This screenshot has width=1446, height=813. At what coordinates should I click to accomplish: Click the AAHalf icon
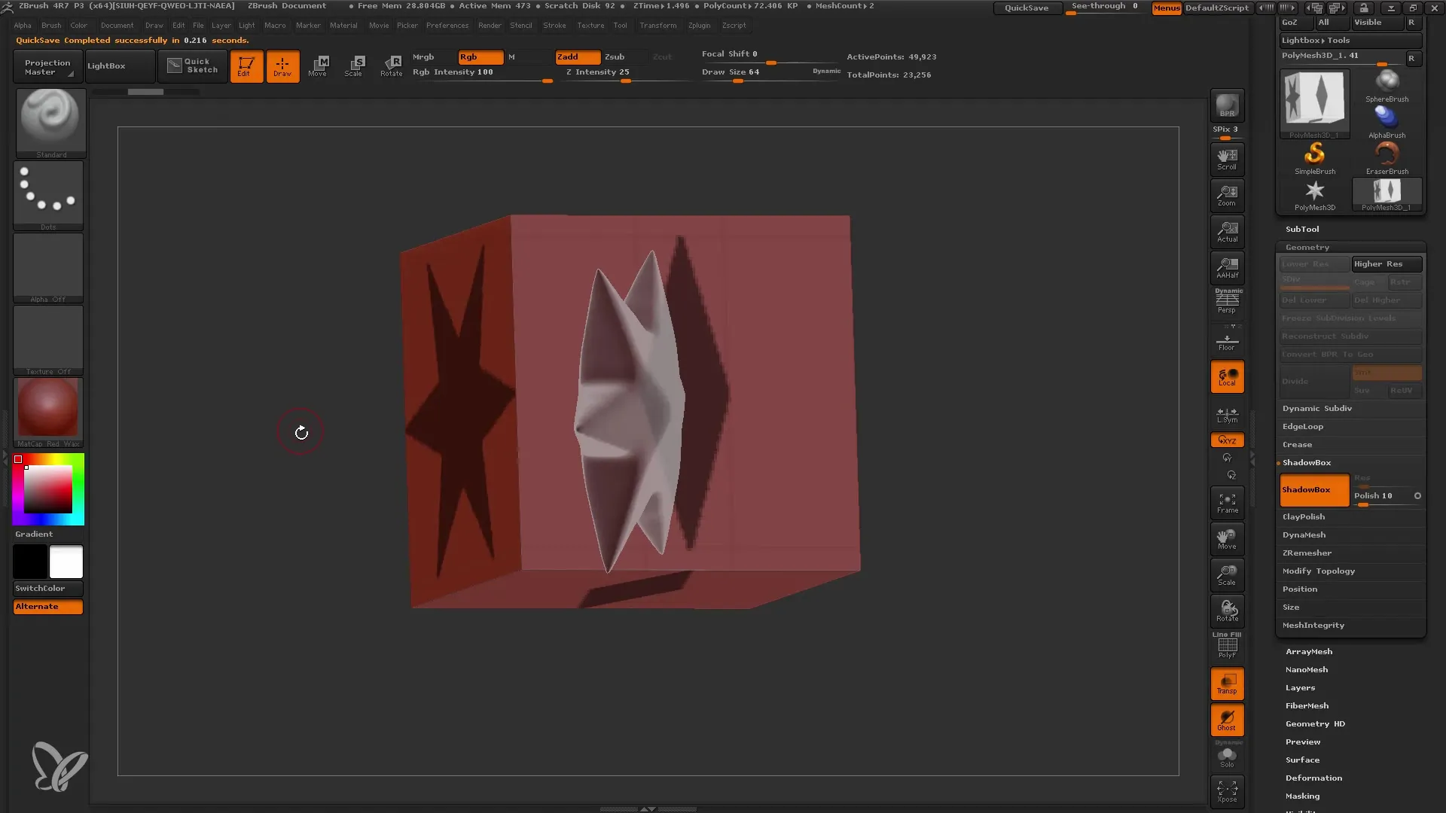(1227, 268)
